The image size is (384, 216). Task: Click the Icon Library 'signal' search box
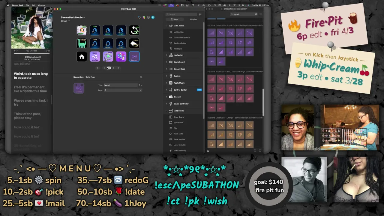click(244, 14)
